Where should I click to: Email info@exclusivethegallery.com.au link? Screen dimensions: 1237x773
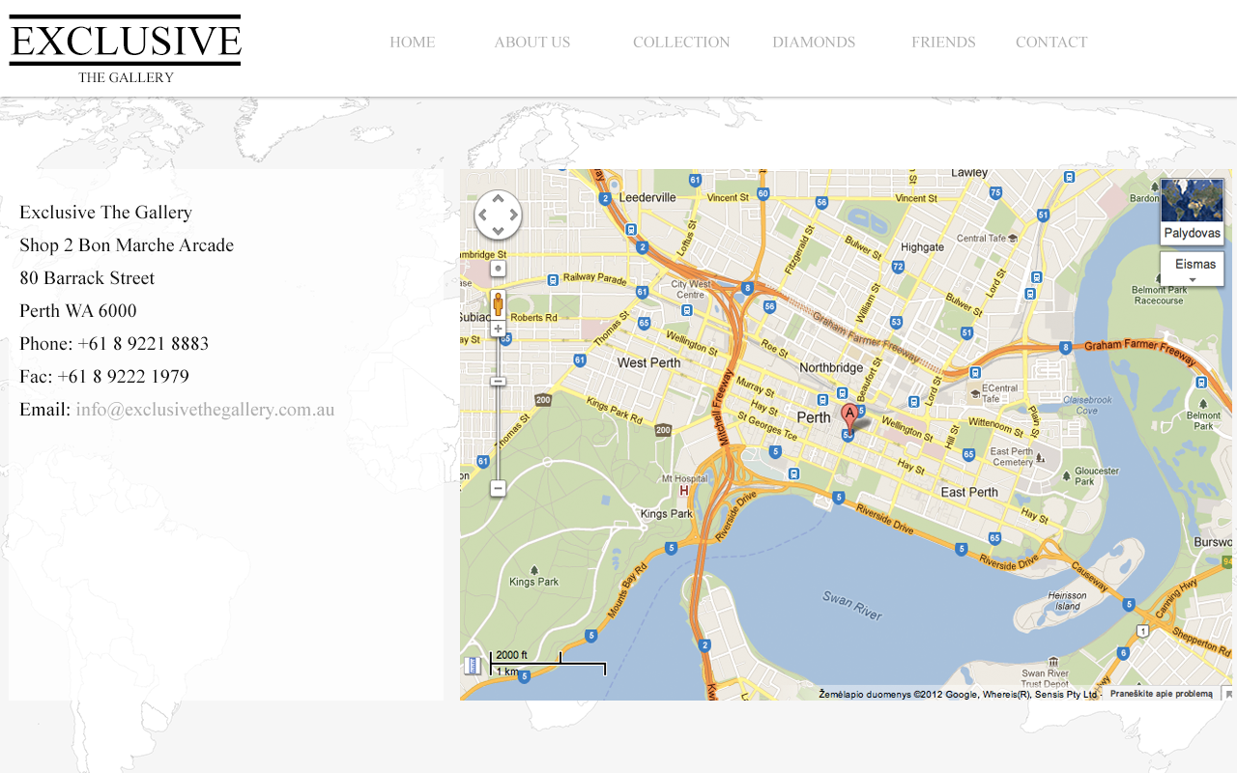pos(205,409)
